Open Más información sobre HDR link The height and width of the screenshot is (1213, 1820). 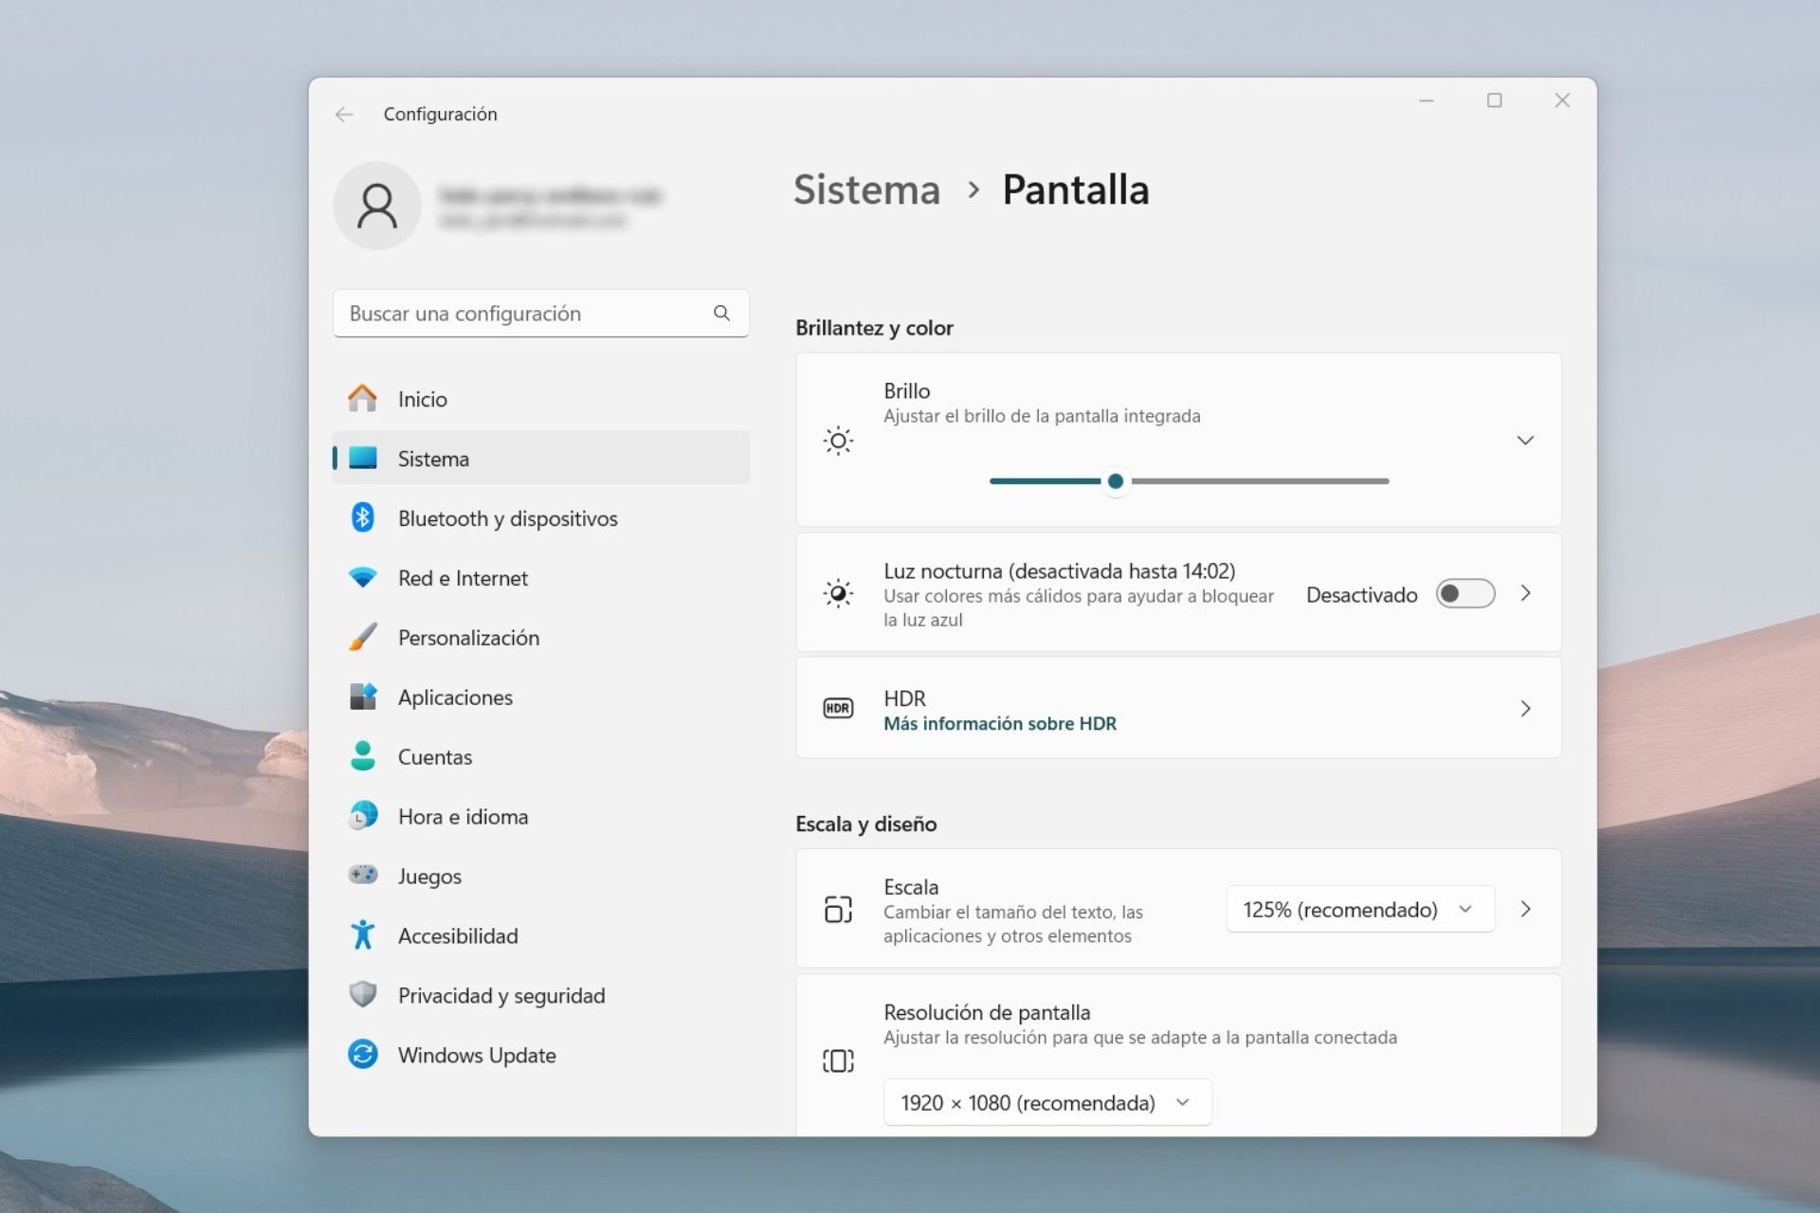(x=1000, y=723)
